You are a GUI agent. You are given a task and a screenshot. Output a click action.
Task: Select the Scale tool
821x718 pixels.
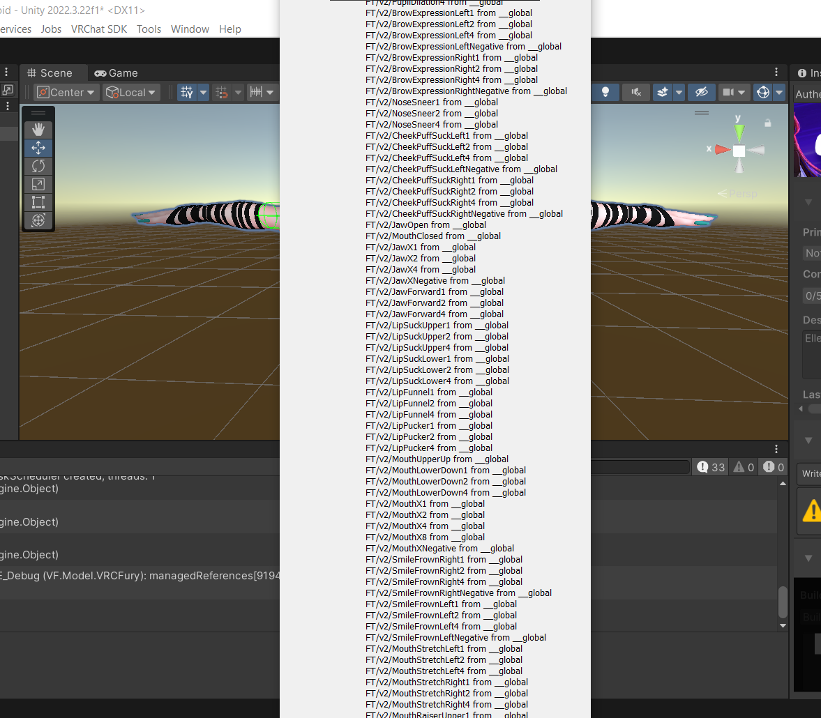[38, 184]
